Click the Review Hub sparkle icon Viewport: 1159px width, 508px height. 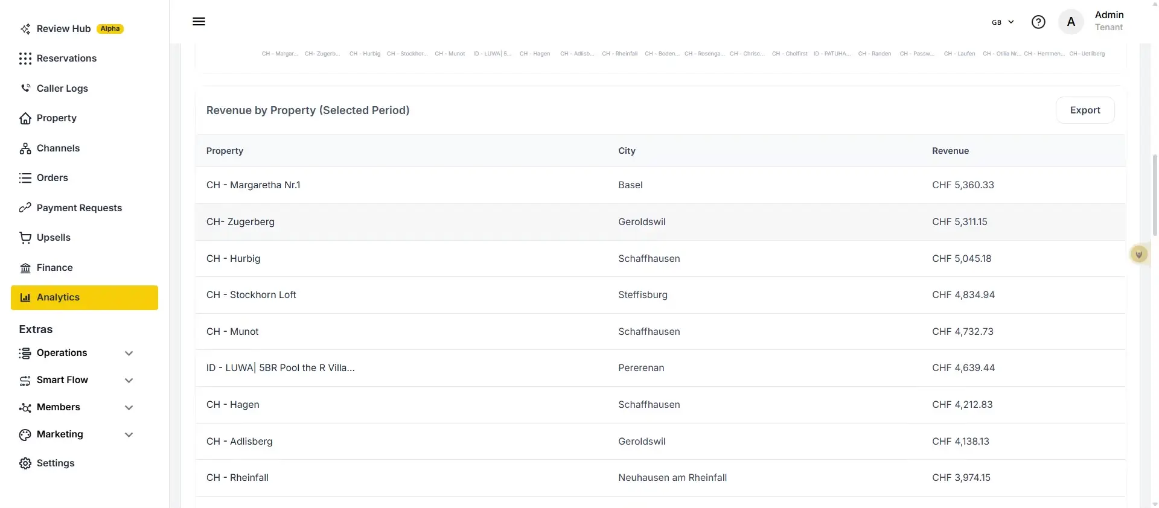(x=25, y=29)
